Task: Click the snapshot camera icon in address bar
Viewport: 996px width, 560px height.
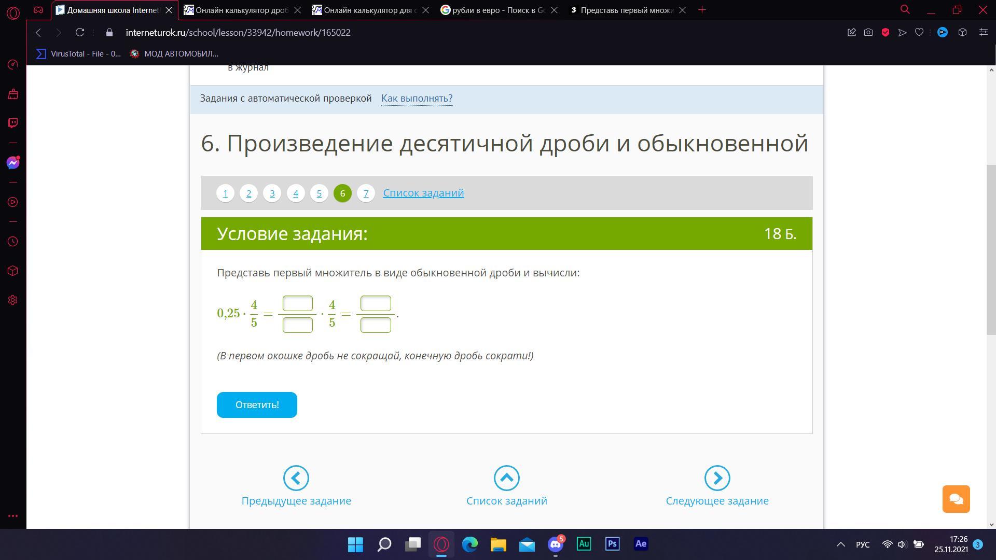Action: [868, 32]
